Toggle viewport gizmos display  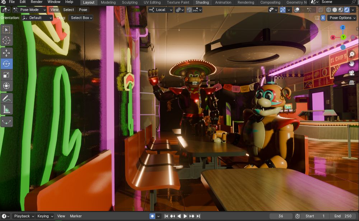pos(283,10)
